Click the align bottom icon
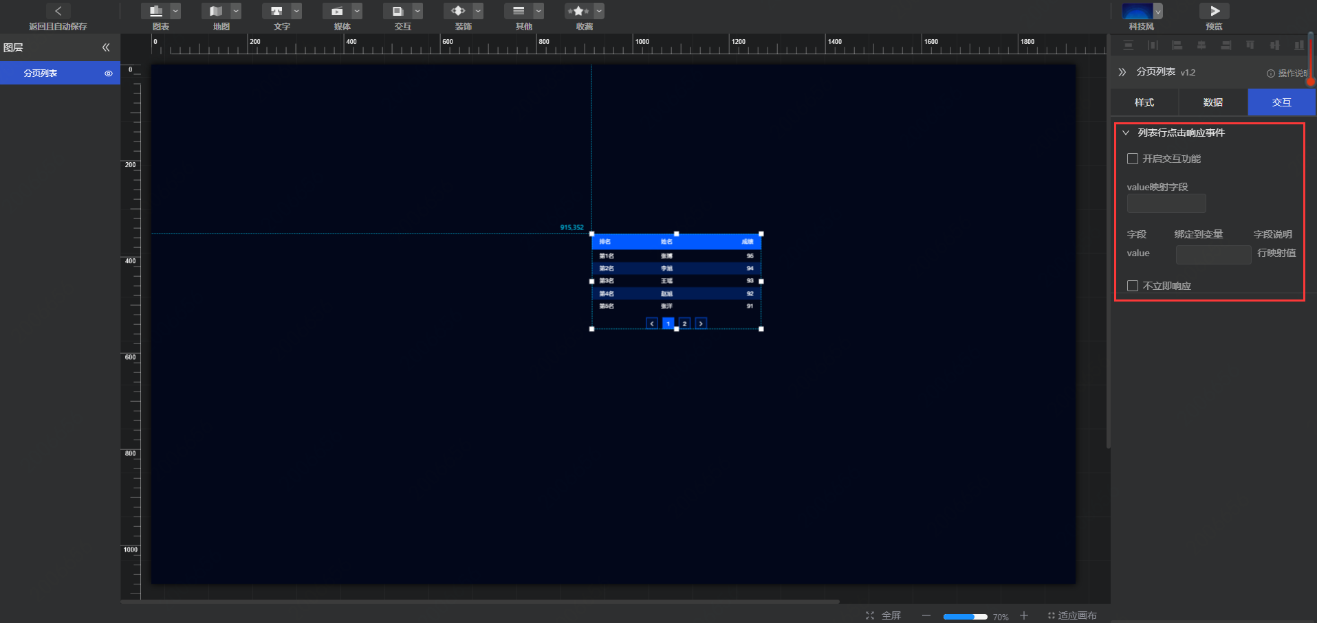Viewport: 1317px width, 623px height. (x=1298, y=45)
